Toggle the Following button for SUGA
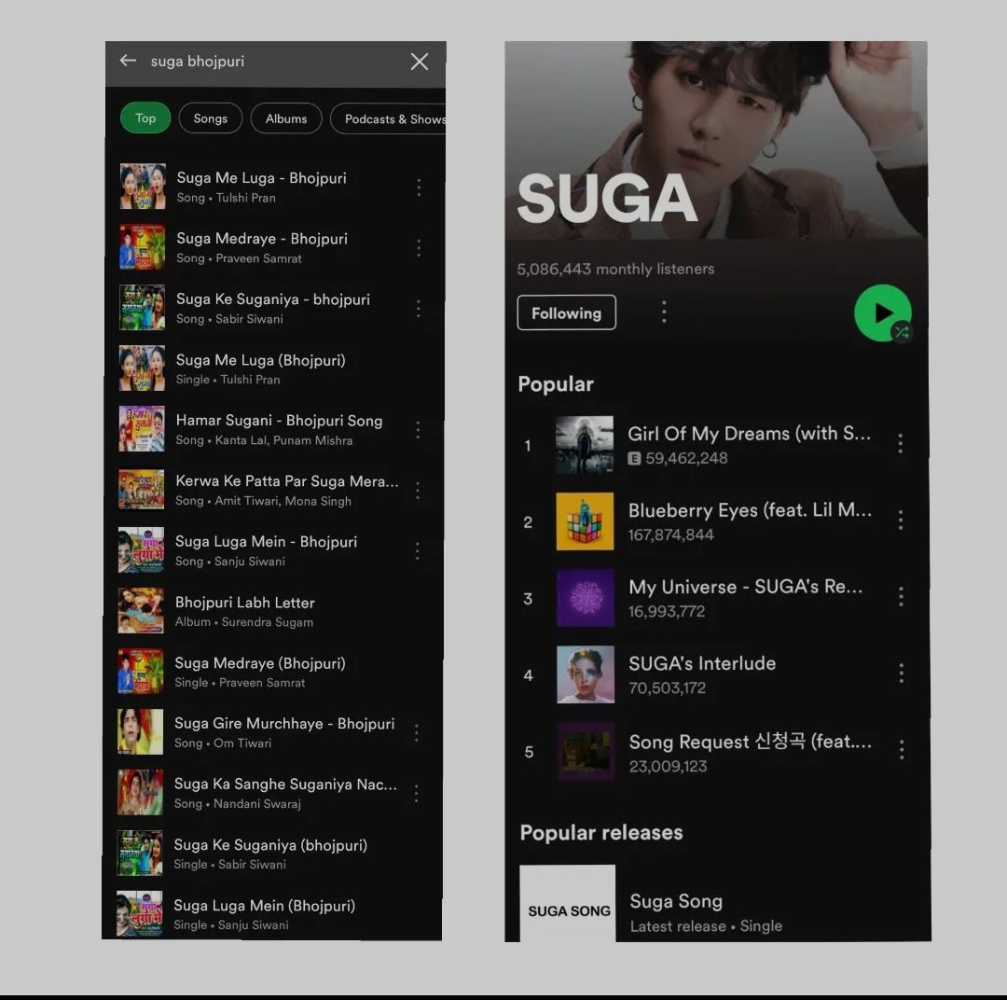This screenshot has width=1007, height=1000. (x=567, y=313)
